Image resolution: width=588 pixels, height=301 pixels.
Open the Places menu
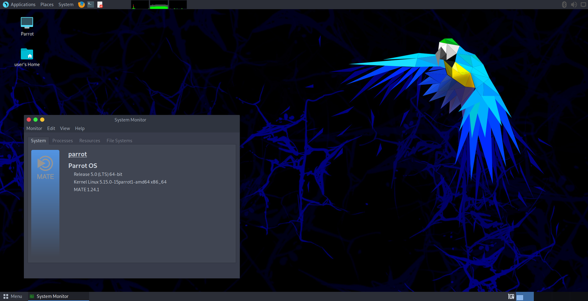(47, 4)
